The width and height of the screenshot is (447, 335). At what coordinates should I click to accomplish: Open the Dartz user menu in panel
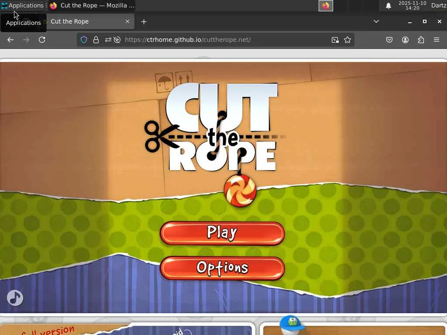pyautogui.click(x=439, y=5)
